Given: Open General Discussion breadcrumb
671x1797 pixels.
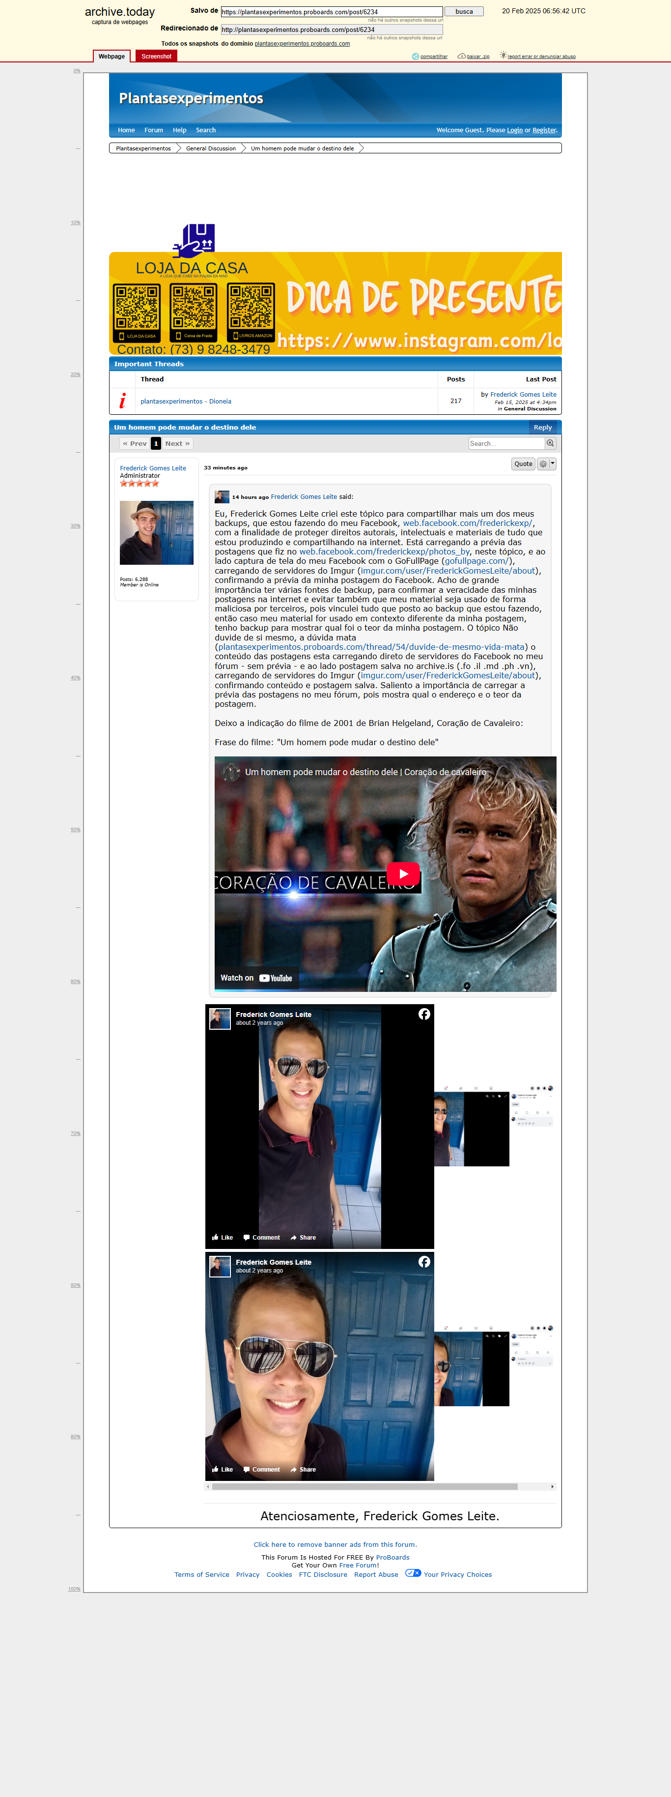Looking at the screenshot, I should 211,148.
